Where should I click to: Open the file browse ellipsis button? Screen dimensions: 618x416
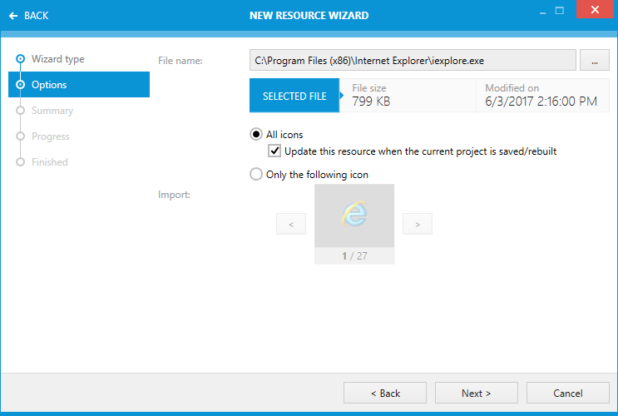(x=594, y=60)
